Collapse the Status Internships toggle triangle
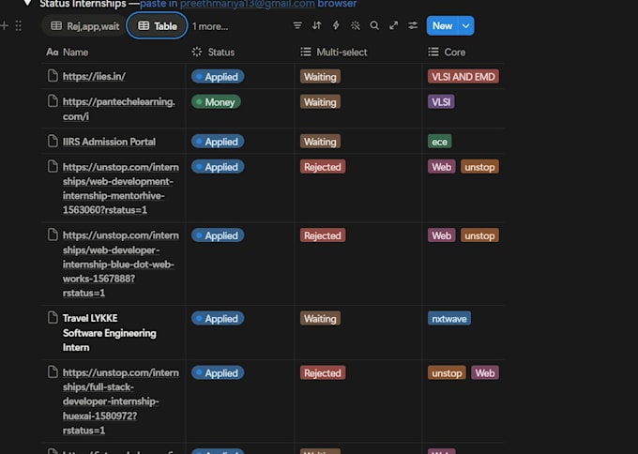 pos(27,4)
